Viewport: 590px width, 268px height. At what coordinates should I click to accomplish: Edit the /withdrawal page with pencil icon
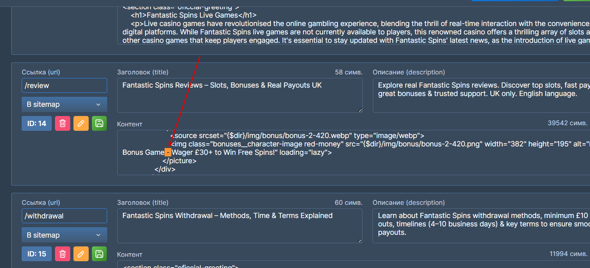tap(81, 254)
